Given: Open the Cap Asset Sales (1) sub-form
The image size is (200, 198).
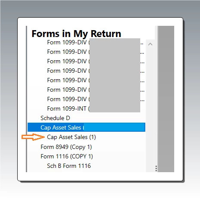Looking at the screenshot, I should coord(71,137).
